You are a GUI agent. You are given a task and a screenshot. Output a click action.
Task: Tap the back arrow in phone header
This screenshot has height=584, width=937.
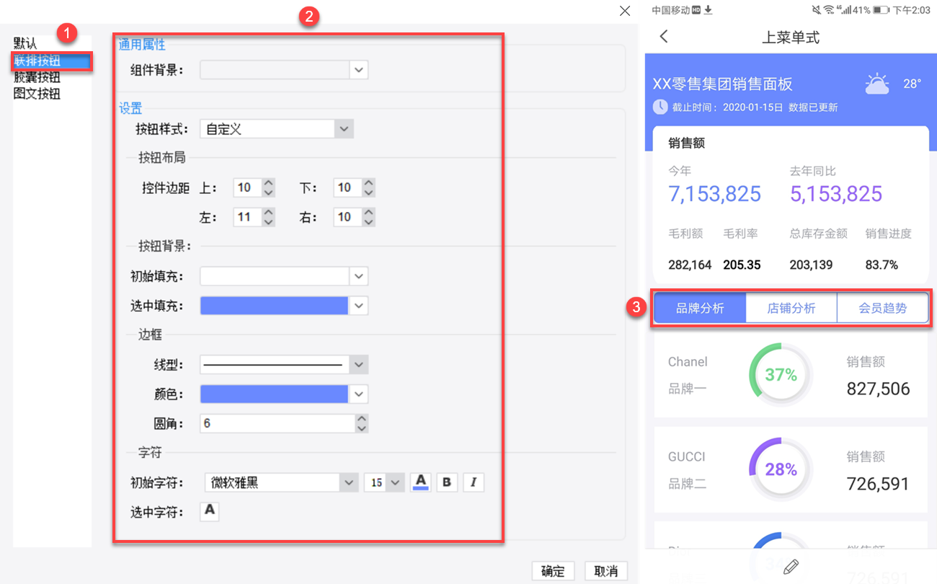click(x=664, y=36)
